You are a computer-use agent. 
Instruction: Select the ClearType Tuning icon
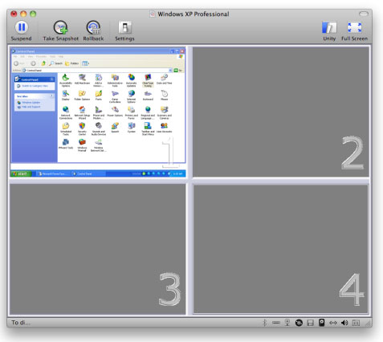(x=148, y=80)
